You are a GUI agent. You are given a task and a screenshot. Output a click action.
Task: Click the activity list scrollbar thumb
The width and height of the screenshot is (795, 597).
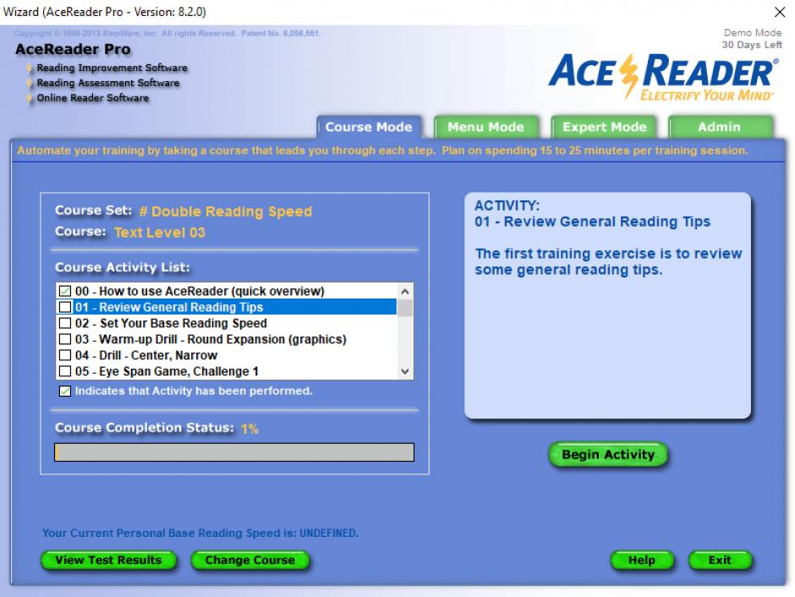point(404,308)
